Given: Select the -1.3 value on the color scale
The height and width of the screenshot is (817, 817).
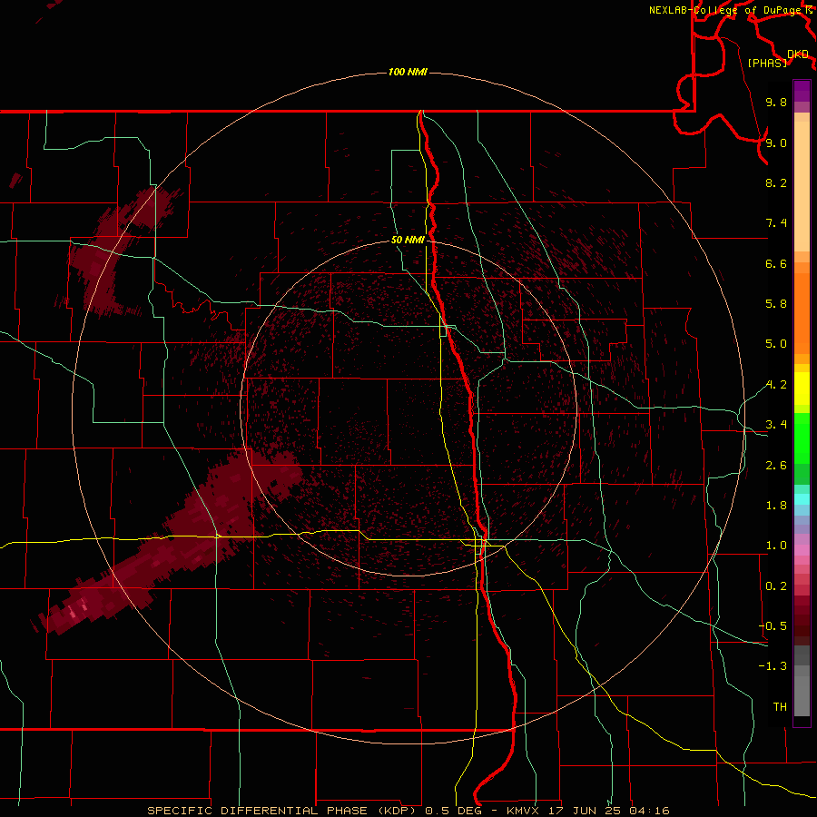Looking at the screenshot, I should pos(773,666).
